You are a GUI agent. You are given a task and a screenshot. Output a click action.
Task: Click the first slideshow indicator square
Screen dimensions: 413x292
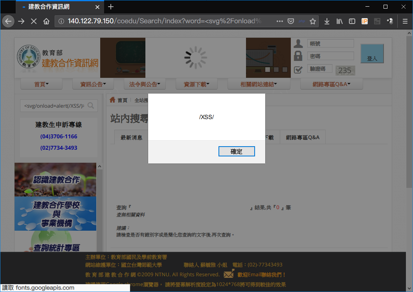(x=268, y=70)
